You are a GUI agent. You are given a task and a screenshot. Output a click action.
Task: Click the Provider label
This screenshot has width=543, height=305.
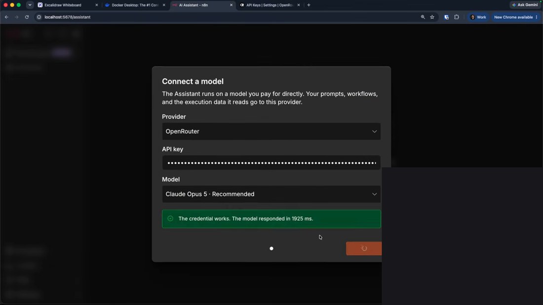[x=174, y=117]
